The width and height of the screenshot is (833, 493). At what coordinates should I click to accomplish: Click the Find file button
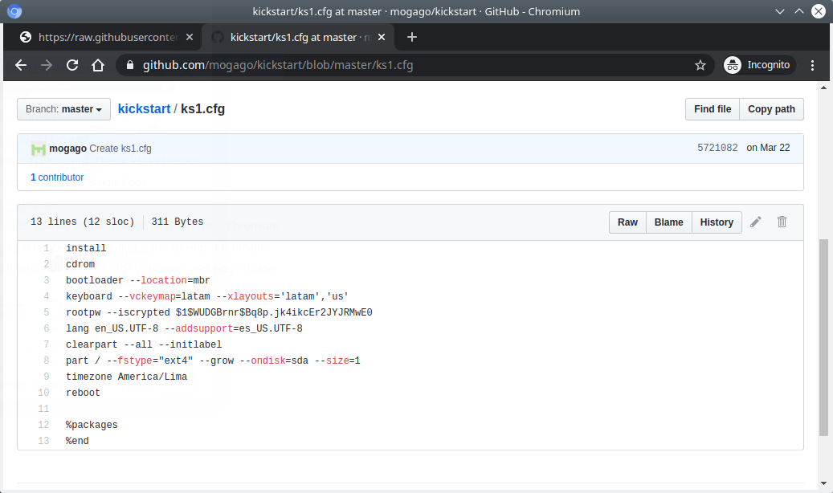(713, 109)
